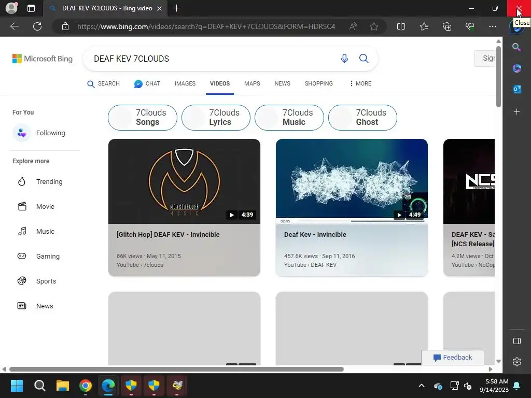531x398 pixels.
Task: Go back to the previous page
Action: (x=15, y=26)
